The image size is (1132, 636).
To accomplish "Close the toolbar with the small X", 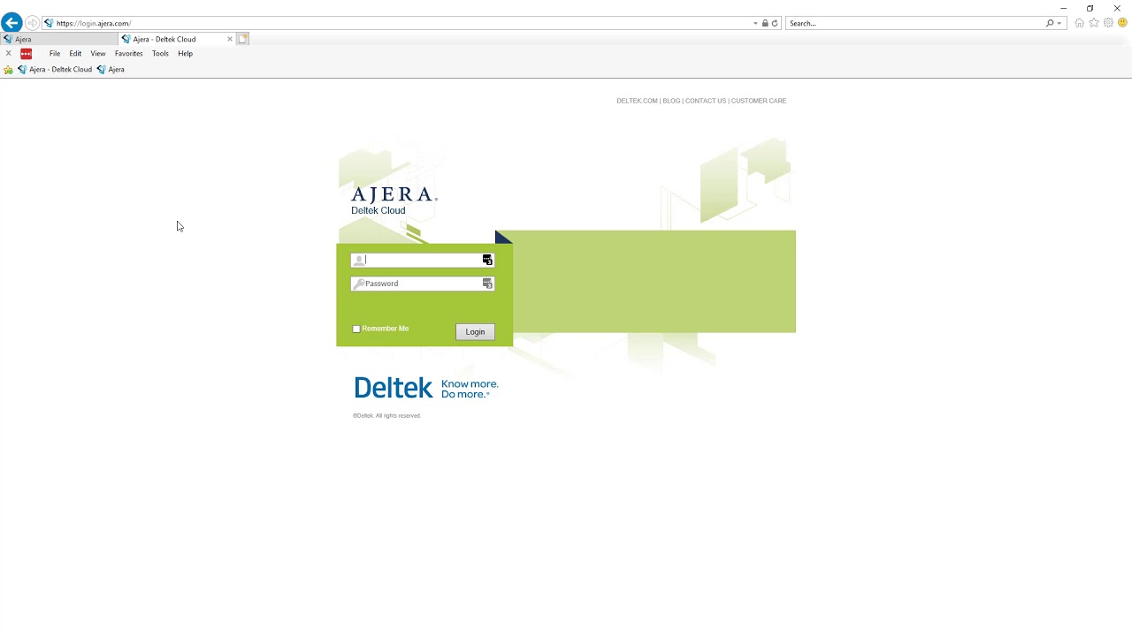I will 8,54.
